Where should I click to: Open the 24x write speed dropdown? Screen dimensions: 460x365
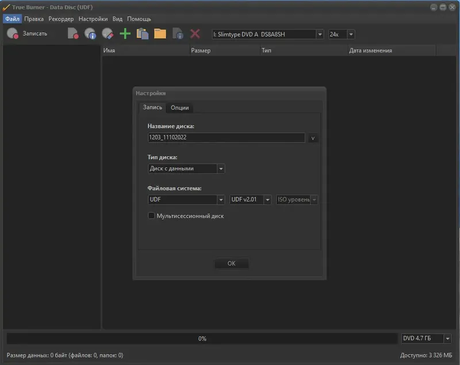pyautogui.click(x=351, y=34)
